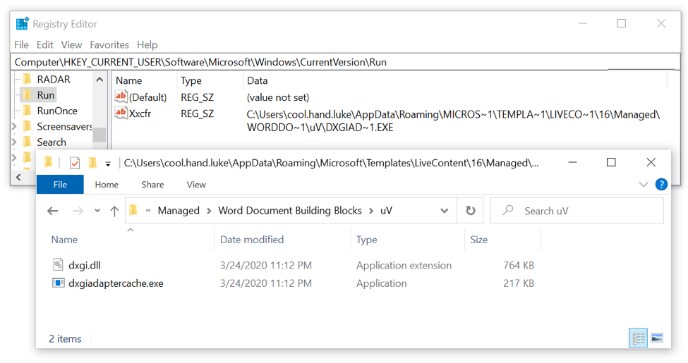Switch to details view layout

[639, 339]
